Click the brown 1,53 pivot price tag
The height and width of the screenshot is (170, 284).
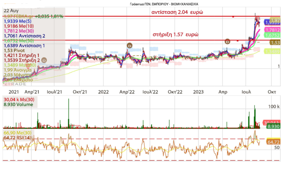tap(275, 42)
